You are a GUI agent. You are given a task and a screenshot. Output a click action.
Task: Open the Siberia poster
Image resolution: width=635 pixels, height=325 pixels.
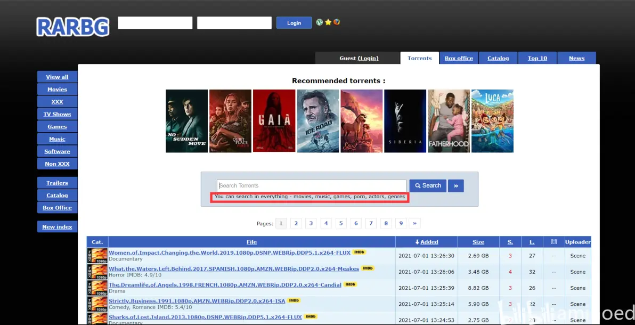(x=405, y=121)
